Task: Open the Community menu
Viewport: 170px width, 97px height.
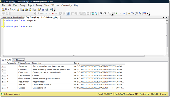Action: [66, 5]
